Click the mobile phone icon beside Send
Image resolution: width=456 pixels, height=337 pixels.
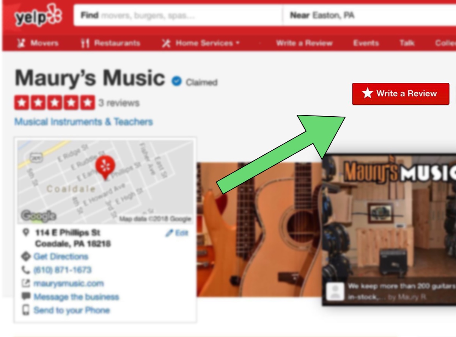[x=26, y=310]
